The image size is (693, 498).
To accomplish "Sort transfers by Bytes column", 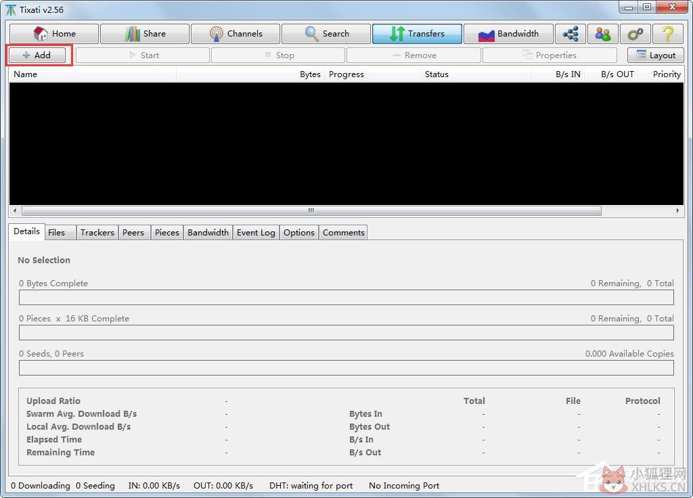I will click(x=250, y=74).
